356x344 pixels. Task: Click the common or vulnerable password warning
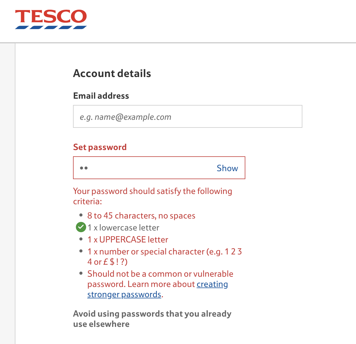click(x=160, y=274)
